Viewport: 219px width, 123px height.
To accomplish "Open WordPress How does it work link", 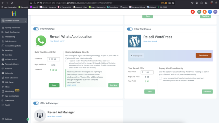I will (x=150, y=41).
